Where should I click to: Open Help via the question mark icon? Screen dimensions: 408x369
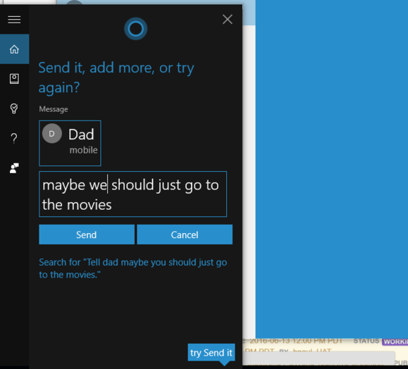point(14,138)
